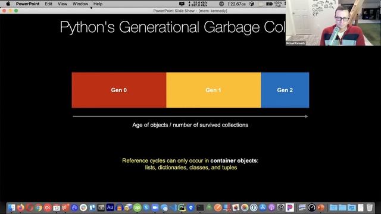The width and height of the screenshot is (381, 214).
Task: Click the cube icon in menu bar
Action: (252, 4)
